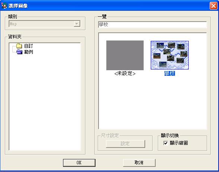This screenshot has height=172, width=219.
Task: Close the 選擇圖像 dialog window
Action: [213, 6]
